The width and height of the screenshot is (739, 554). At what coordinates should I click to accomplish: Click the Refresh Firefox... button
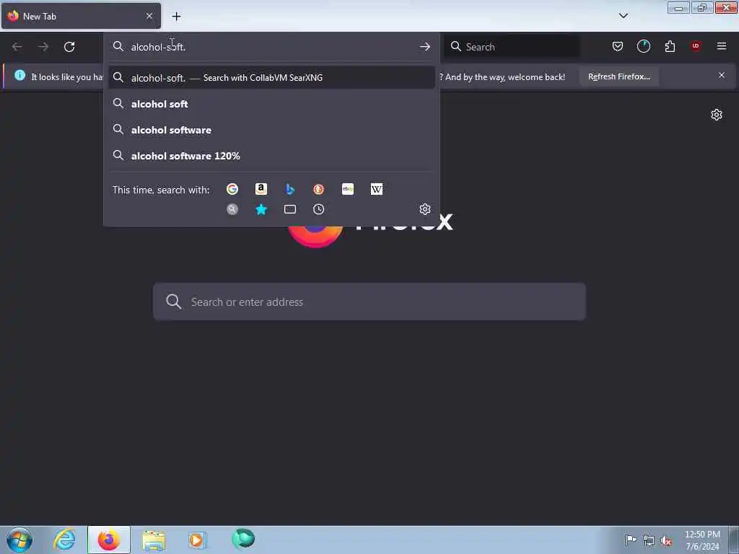[x=618, y=76]
